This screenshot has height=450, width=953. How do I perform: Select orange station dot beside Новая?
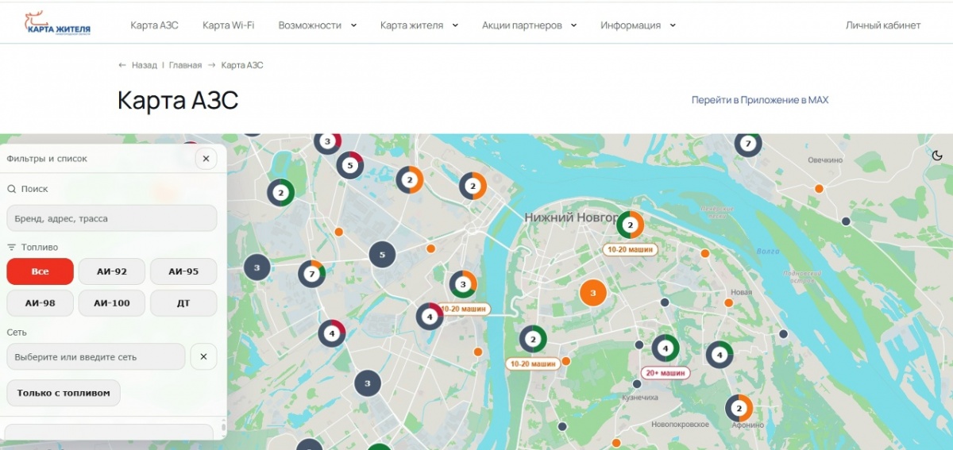tap(728, 303)
